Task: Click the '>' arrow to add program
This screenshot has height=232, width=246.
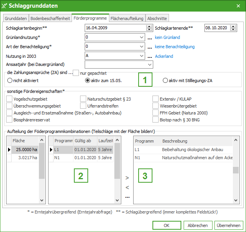Action: [127, 178]
